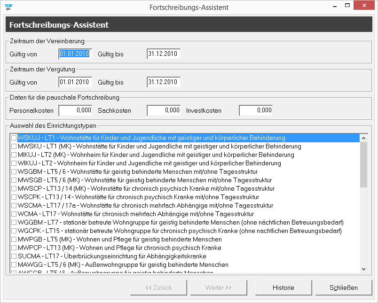Select the Sachkosten input field

(163, 110)
